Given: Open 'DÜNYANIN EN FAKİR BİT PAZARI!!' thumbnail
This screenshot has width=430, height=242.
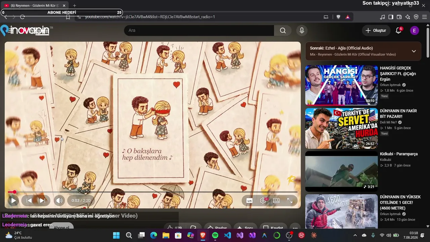Looking at the screenshot, I should point(341,128).
